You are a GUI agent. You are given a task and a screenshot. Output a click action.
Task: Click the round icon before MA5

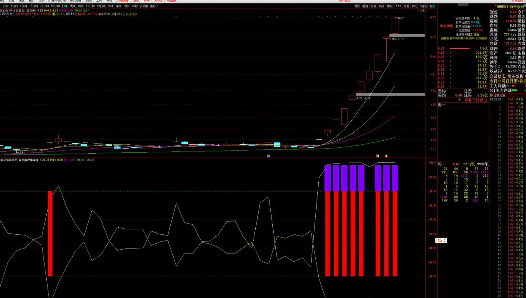pos(28,10)
